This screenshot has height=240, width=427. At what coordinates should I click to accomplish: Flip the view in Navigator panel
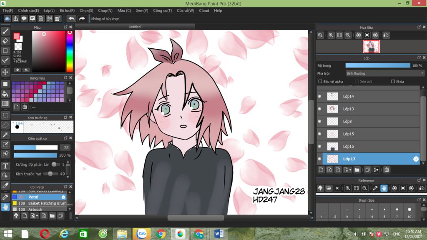pos(386,35)
